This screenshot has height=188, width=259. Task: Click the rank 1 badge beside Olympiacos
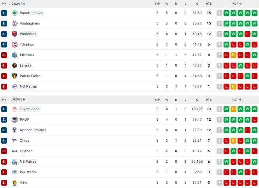[4, 109]
